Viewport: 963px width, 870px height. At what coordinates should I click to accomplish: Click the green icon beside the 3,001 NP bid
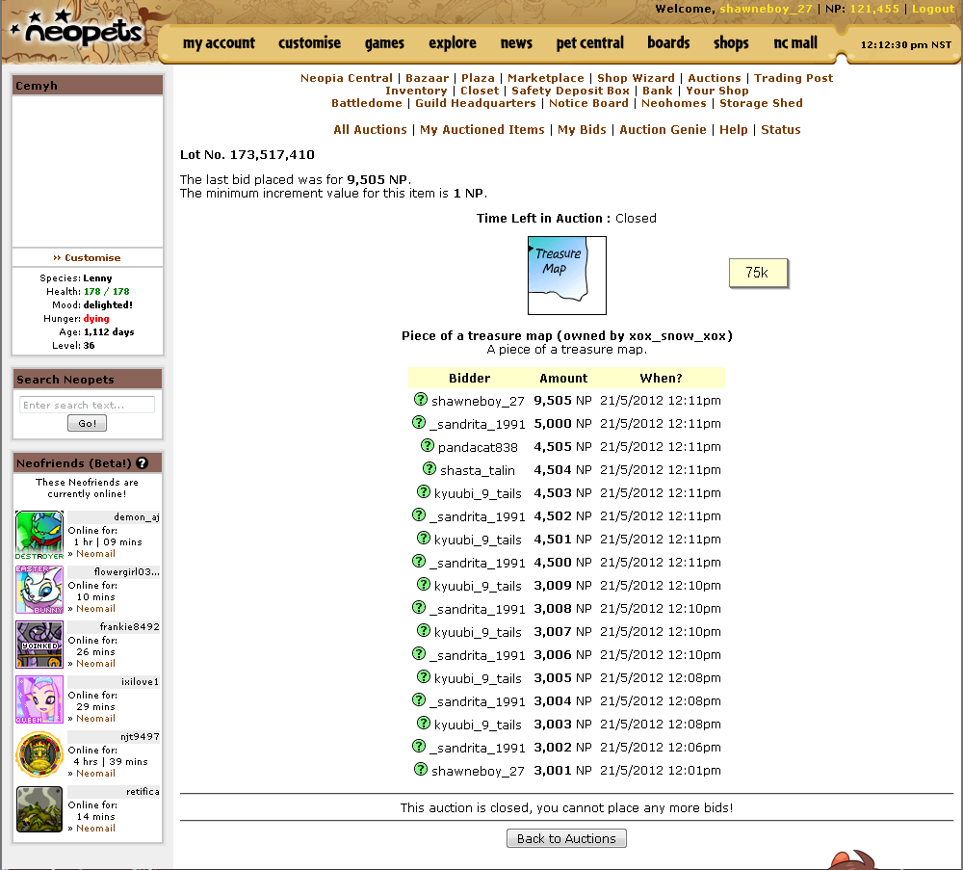tap(421, 769)
